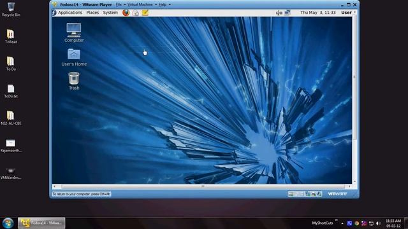Click the Windows tray speaker icon
This screenshot has height=229, width=408.
(378, 223)
